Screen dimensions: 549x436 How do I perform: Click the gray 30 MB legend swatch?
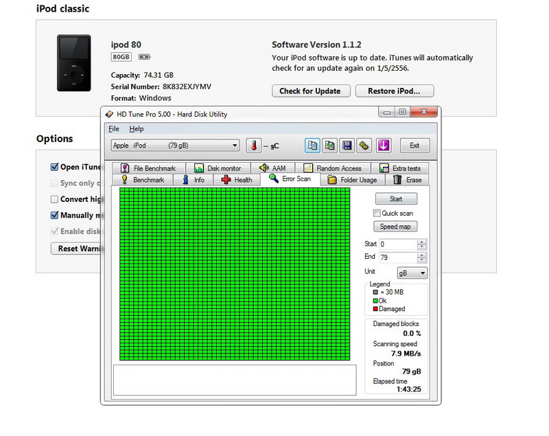click(x=375, y=292)
